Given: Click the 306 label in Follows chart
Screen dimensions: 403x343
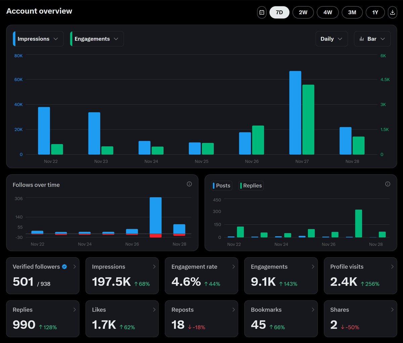Looking at the screenshot, I should pos(18,198).
